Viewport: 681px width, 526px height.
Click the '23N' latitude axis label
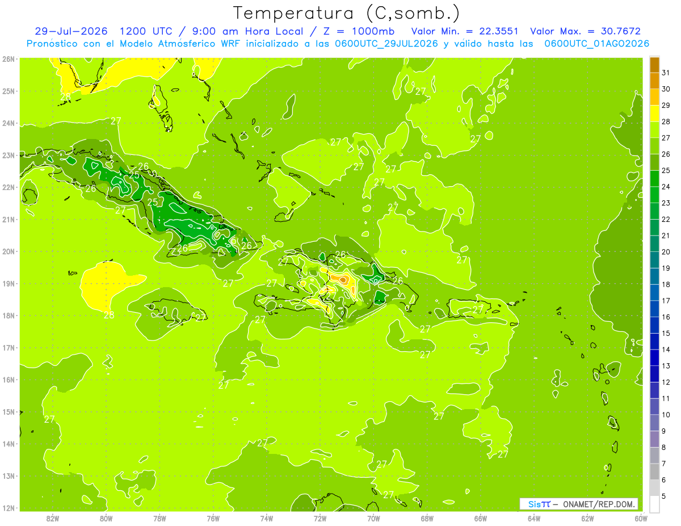[x=9, y=155]
